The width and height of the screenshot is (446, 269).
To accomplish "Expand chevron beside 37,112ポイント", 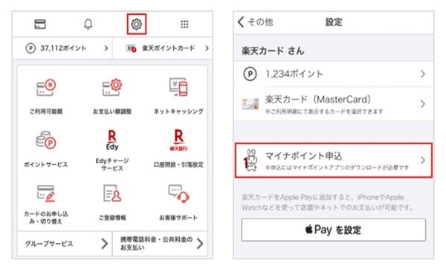I will [x=106, y=48].
